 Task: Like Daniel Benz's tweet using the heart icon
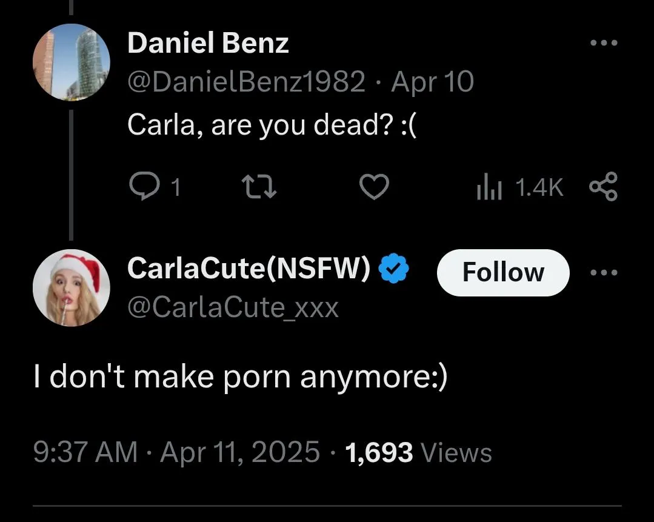pos(374,187)
